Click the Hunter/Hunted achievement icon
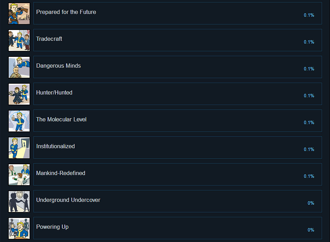The image size is (330, 242). coord(19,94)
